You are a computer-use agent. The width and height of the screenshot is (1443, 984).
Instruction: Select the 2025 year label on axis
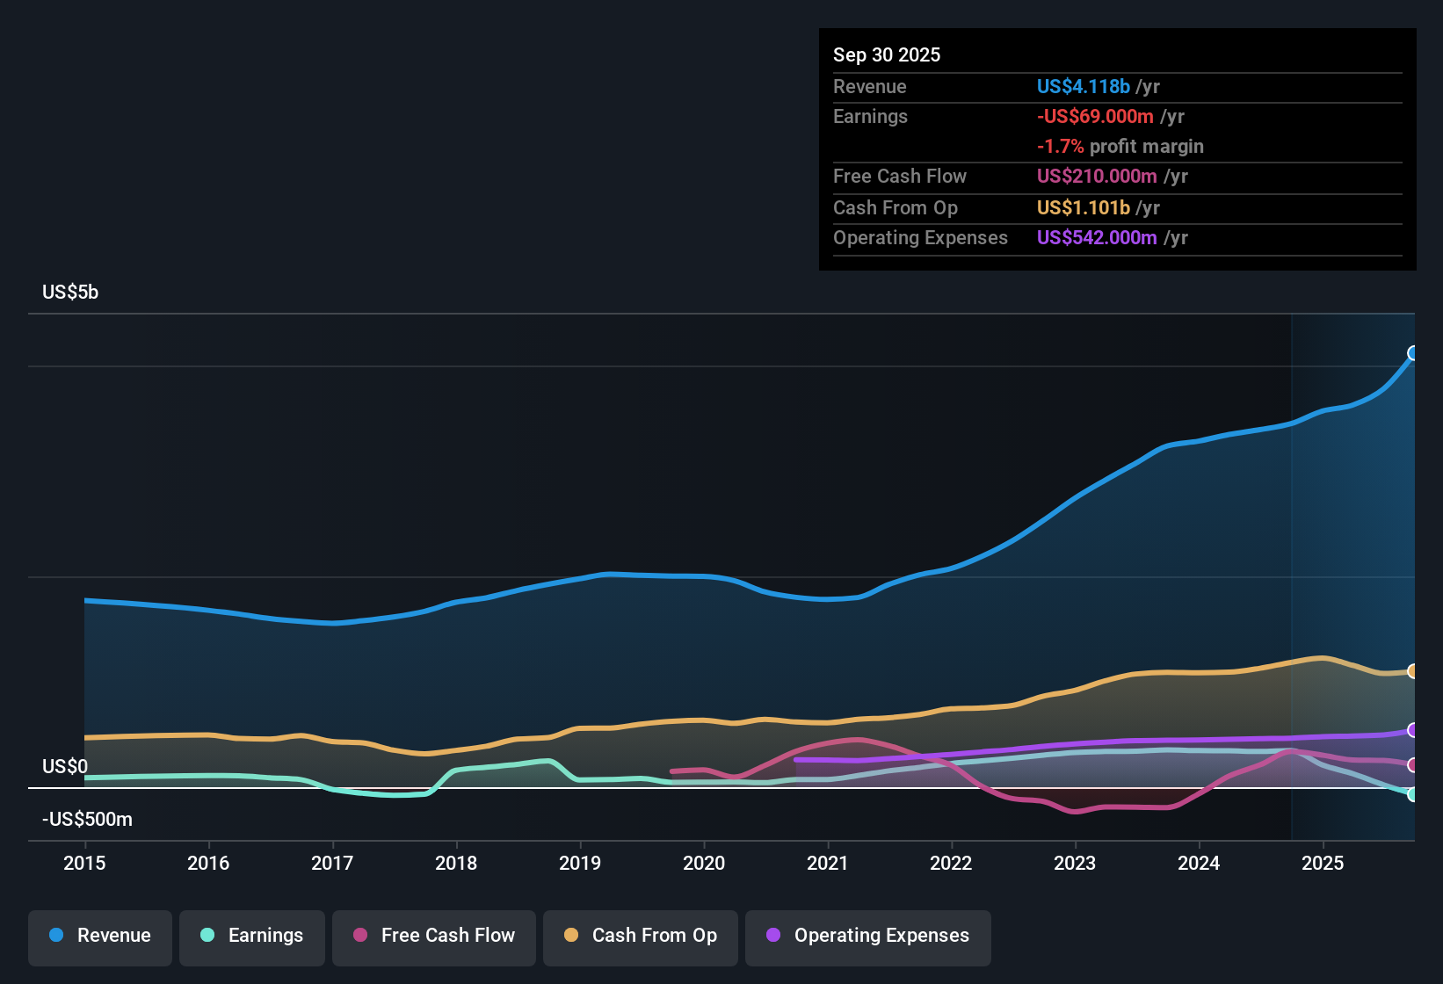1323,864
